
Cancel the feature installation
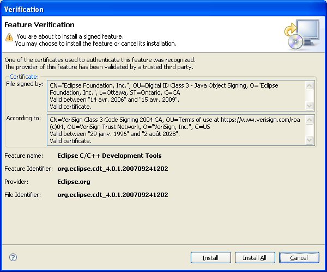click(x=299, y=258)
